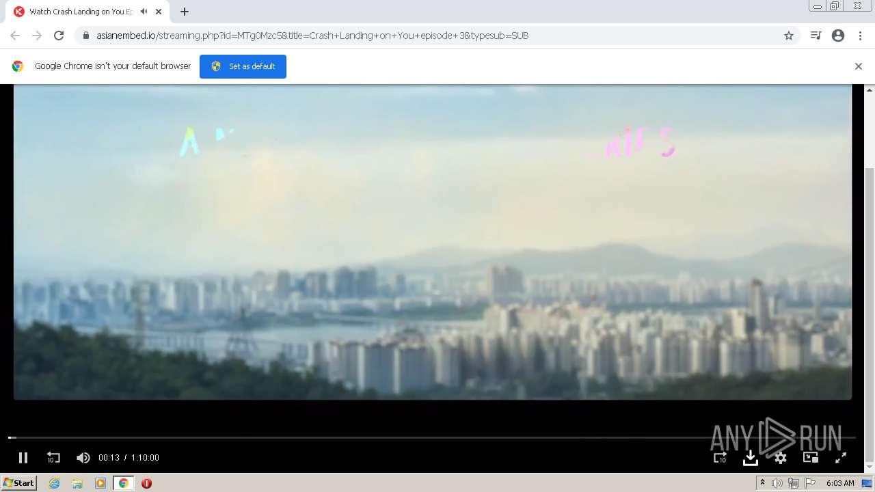Mute the video player volume
875x492 pixels.
click(x=83, y=458)
